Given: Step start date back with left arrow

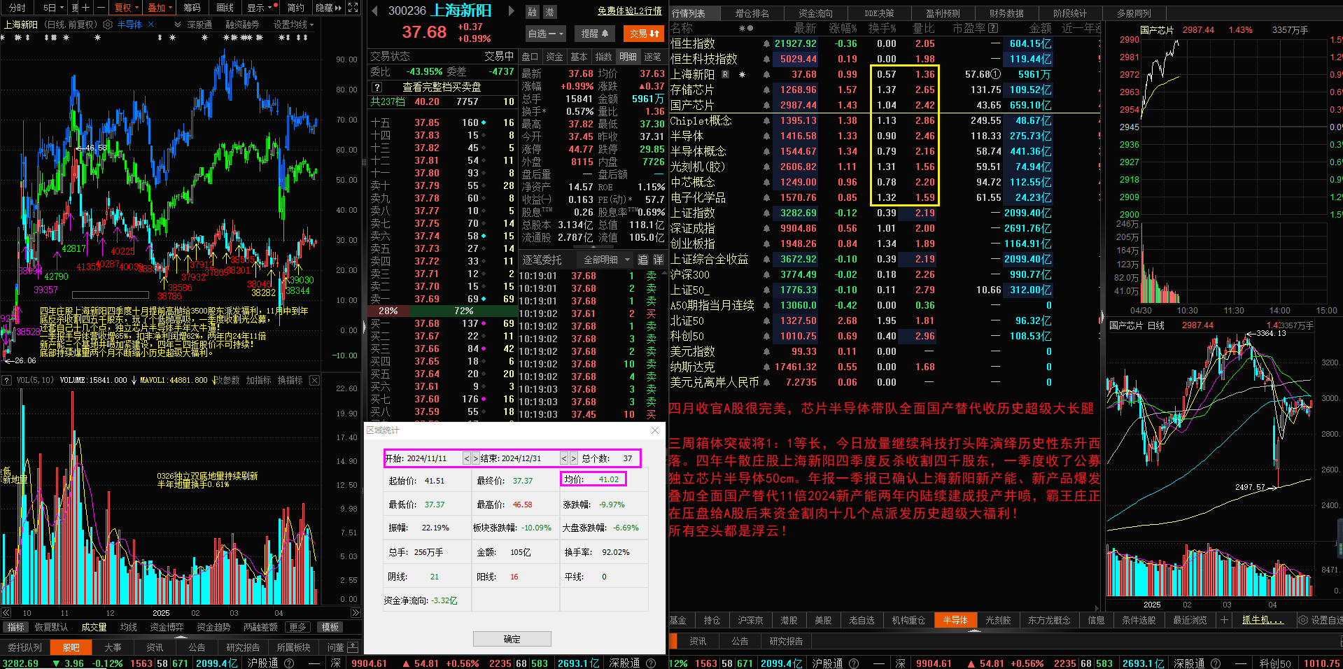Looking at the screenshot, I should pyautogui.click(x=467, y=458).
